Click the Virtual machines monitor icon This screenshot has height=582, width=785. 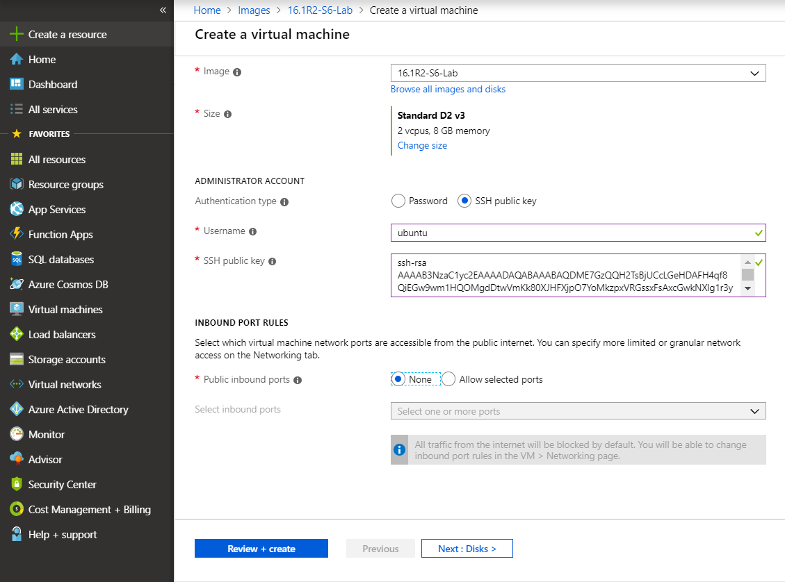coord(17,309)
